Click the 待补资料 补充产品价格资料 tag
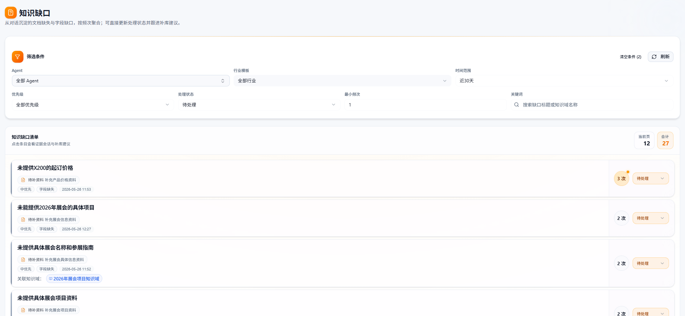The height and width of the screenshot is (316, 685). pyautogui.click(x=48, y=180)
